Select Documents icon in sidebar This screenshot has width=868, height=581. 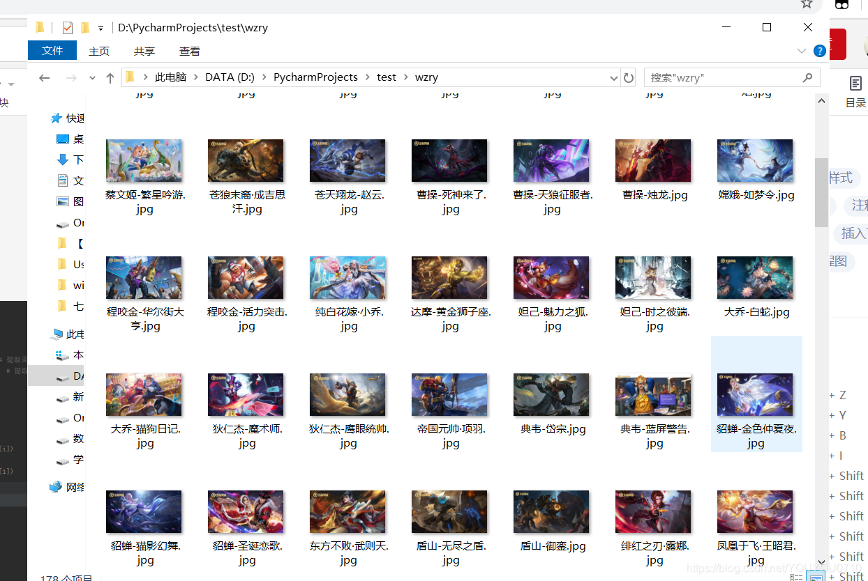63,180
